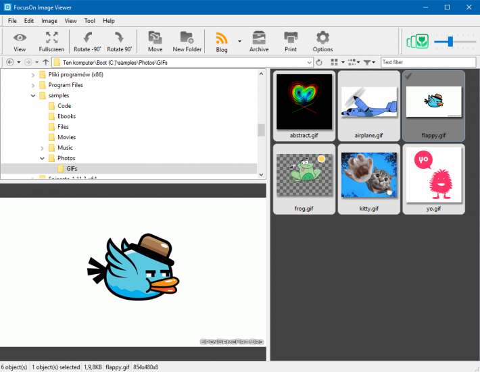Adjust the thumbnail size slider
The image size is (480, 372).
click(450, 41)
